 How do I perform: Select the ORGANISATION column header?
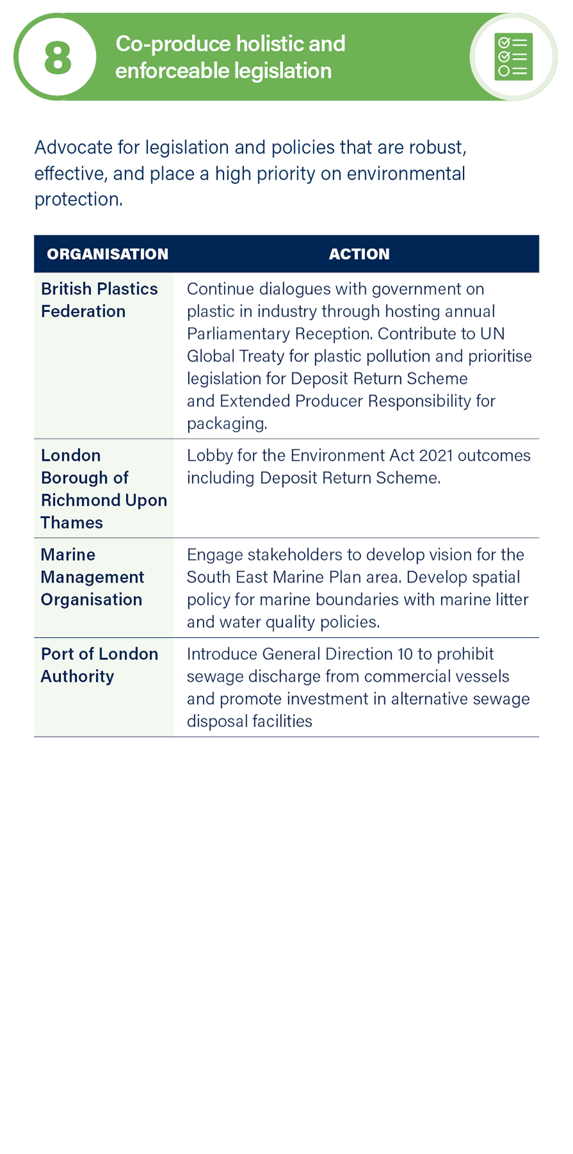click(x=108, y=254)
